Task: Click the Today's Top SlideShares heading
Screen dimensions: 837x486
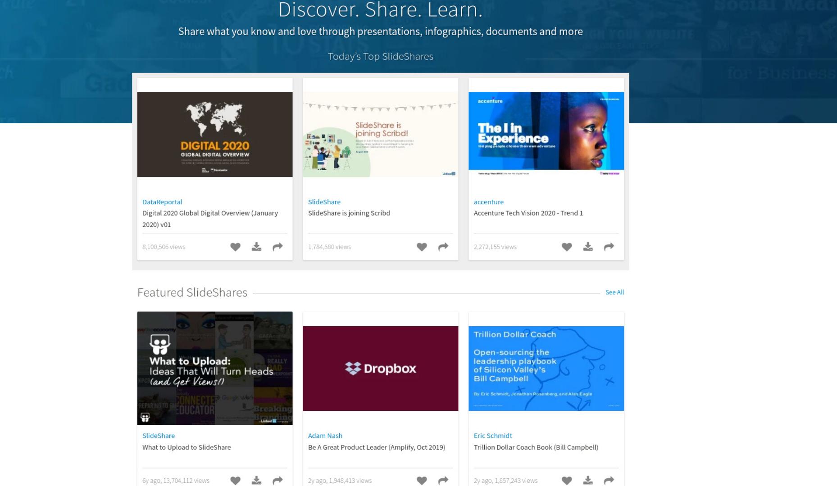Action: (381, 57)
